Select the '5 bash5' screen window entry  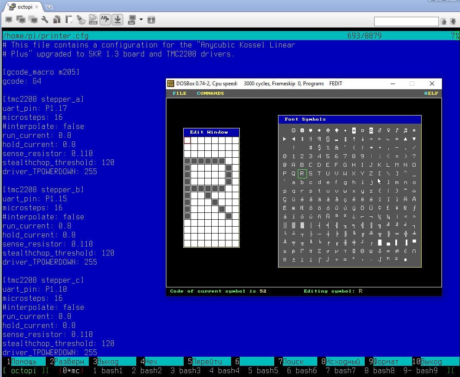pos(263,371)
